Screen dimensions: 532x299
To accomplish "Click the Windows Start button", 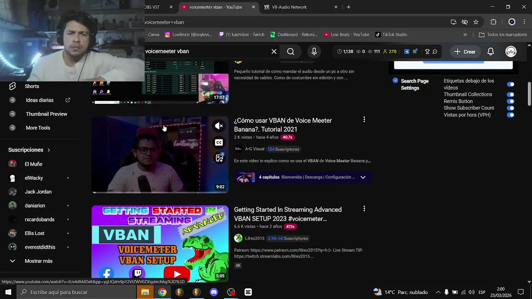I will 8,292.
